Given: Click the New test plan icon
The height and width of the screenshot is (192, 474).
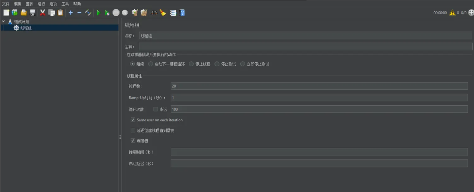Looking at the screenshot, I should (6, 13).
